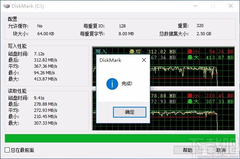Image resolution: width=240 pixels, height=159 pixels.
Task: Click the 总数据集大小 value 2.50 GB
Action: [x=204, y=34]
